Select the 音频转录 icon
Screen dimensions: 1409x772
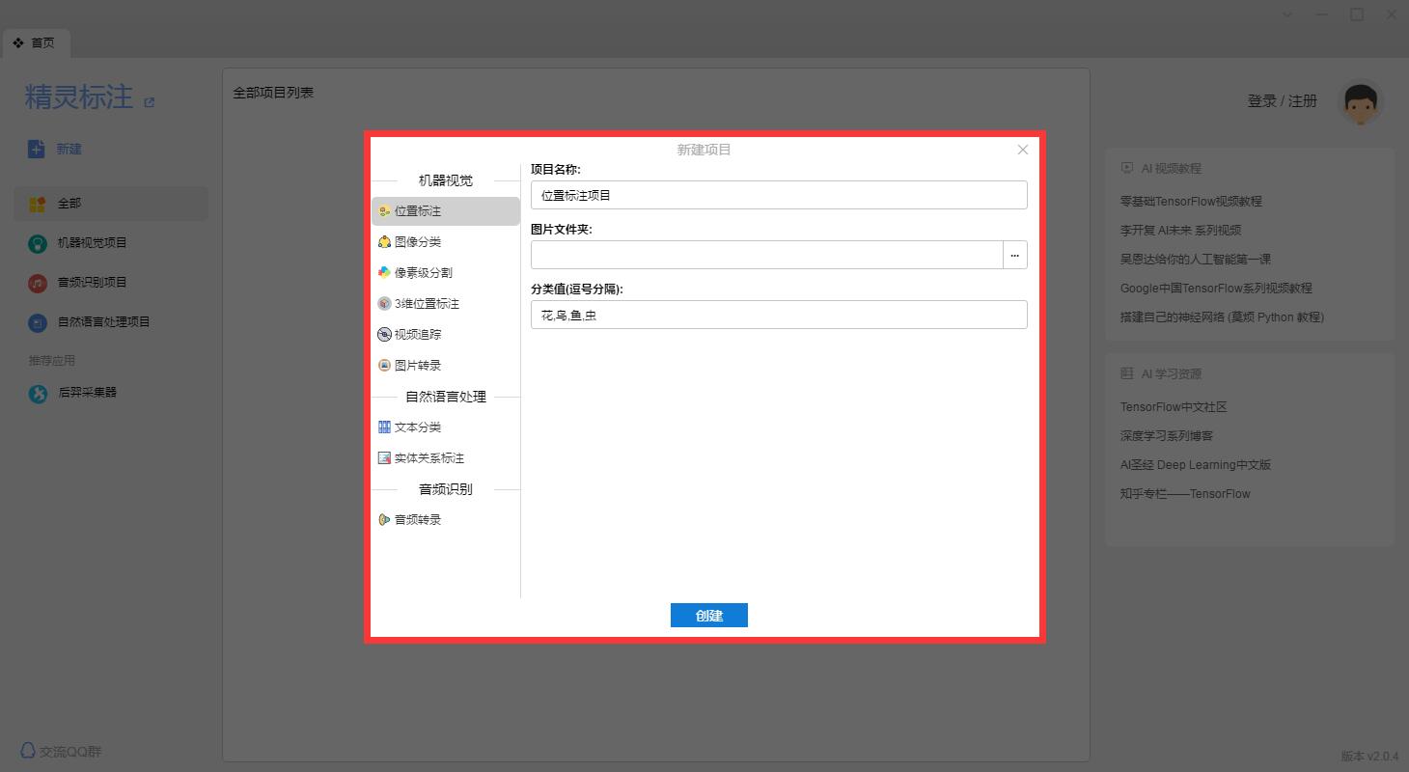pos(384,520)
